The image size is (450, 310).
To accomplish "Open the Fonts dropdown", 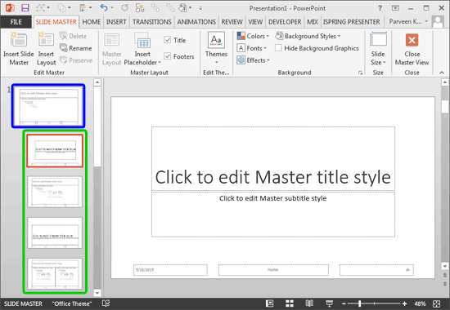I will coord(252,48).
